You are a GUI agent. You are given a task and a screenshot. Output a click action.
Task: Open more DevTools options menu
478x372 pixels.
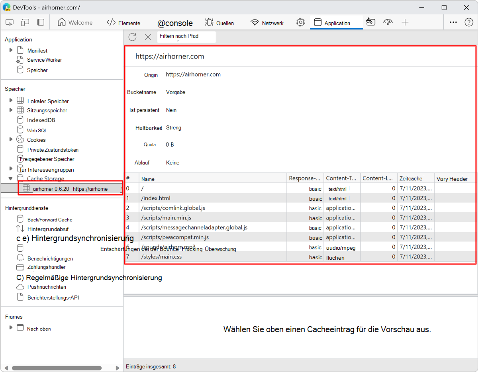point(453,22)
